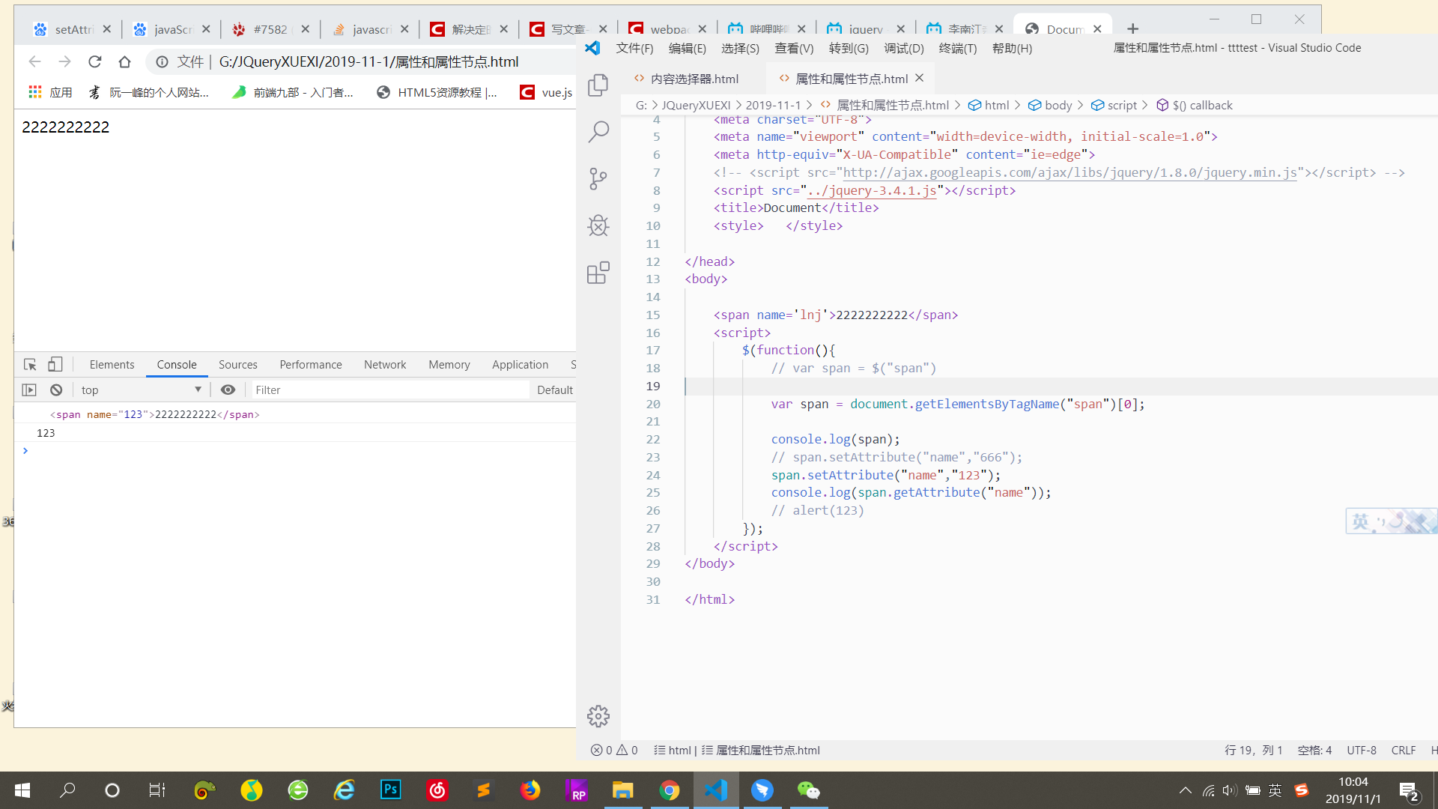Open bookmark HTML5资源教程
The width and height of the screenshot is (1438, 809).
[x=437, y=92]
